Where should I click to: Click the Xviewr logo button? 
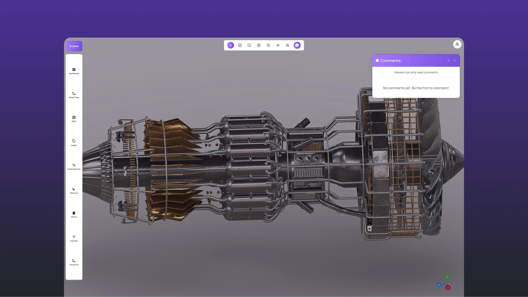(74, 46)
